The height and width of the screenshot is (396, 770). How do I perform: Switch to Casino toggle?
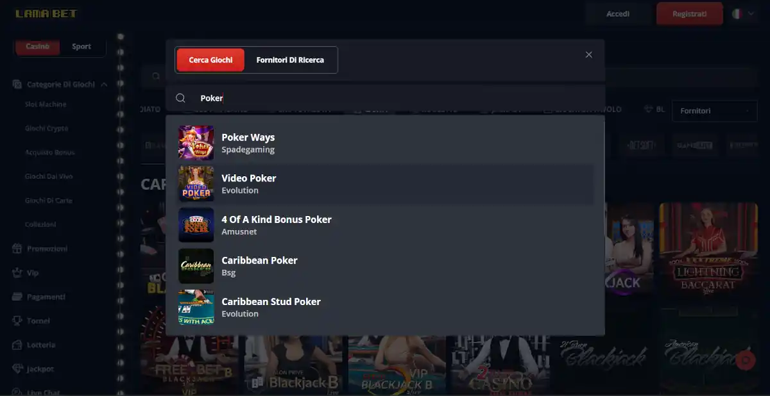pyautogui.click(x=37, y=46)
